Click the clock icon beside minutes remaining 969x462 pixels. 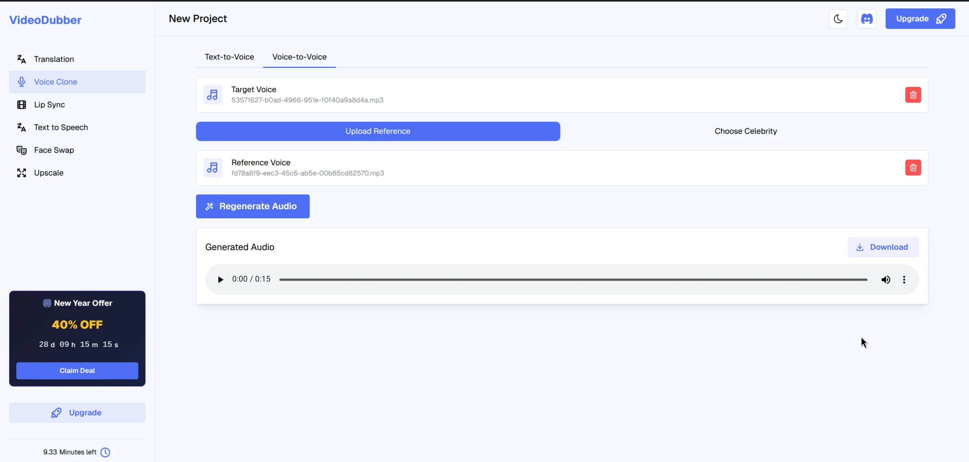(105, 452)
